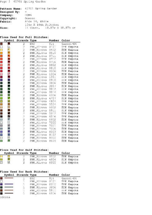Click the DMC 814 back-stitch line sample
The height and width of the screenshot is (215, 152).
point(9,178)
